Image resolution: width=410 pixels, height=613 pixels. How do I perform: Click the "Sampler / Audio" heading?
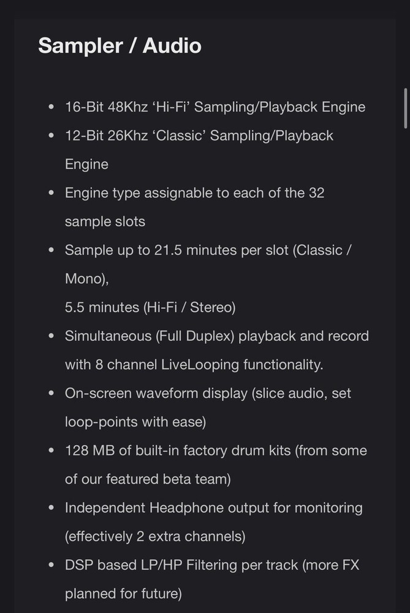120,46
